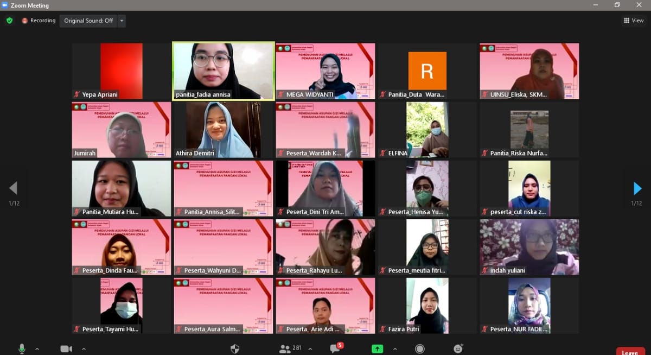Open the Security shield icon in toolbar
Viewport: 651px width, 355px height.
click(x=235, y=348)
